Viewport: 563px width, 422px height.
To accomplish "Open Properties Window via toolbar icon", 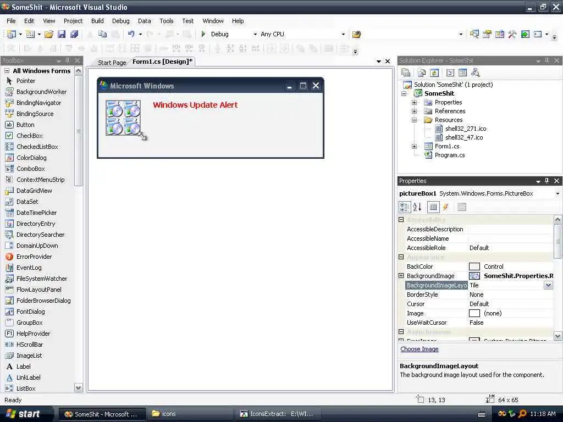I will coord(487,34).
